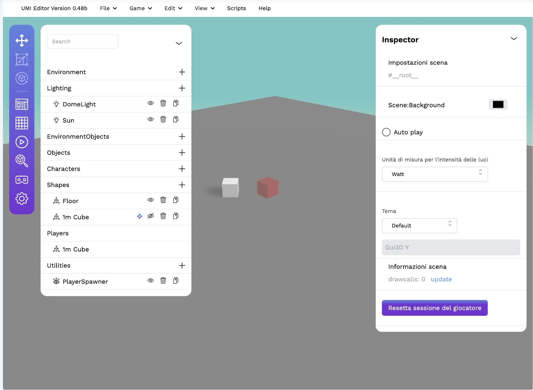Click the update drawcalls link
This screenshot has width=533, height=390.
(x=441, y=279)
